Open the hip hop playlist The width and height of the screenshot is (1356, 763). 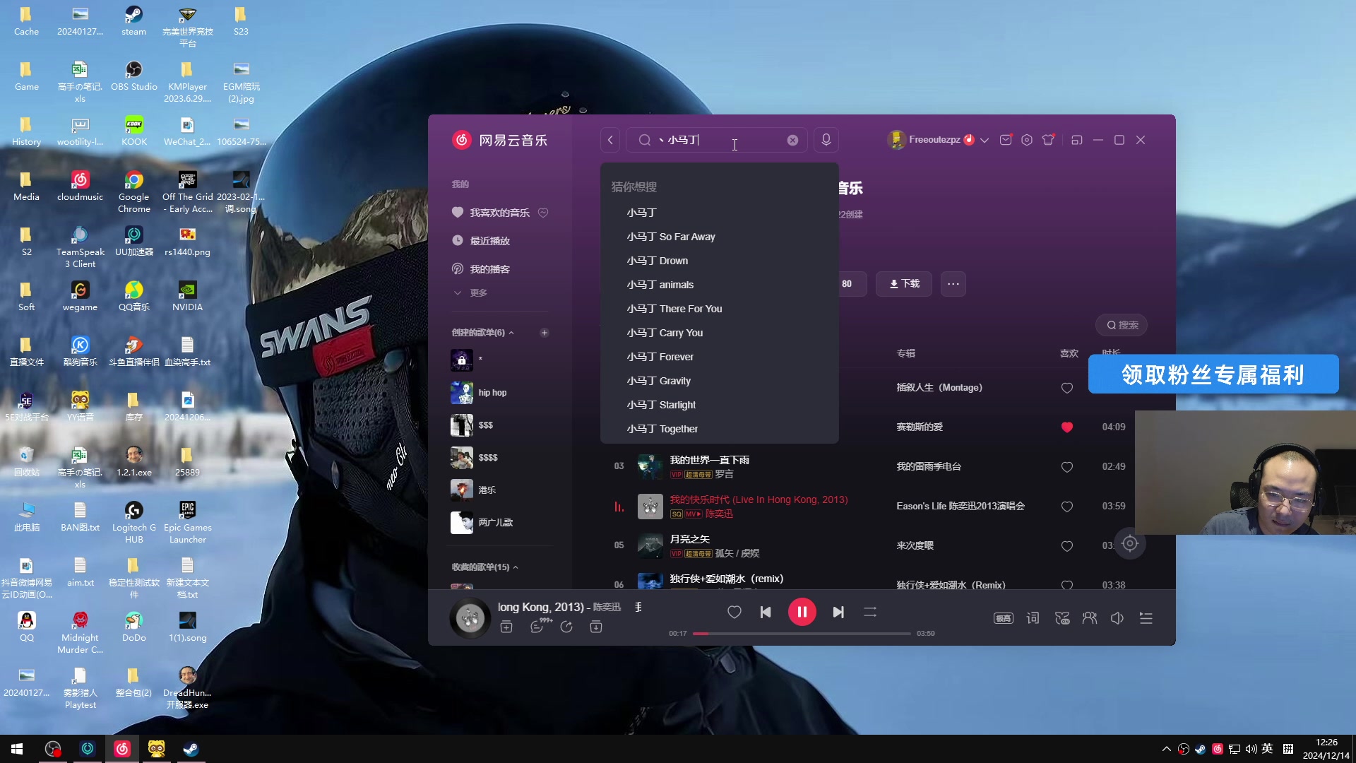pyautogui.click(x=492, y=393)
